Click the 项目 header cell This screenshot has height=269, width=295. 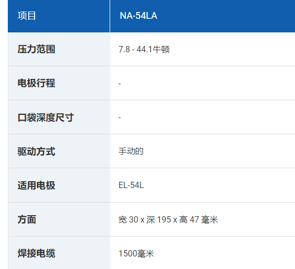click(59, 16)
